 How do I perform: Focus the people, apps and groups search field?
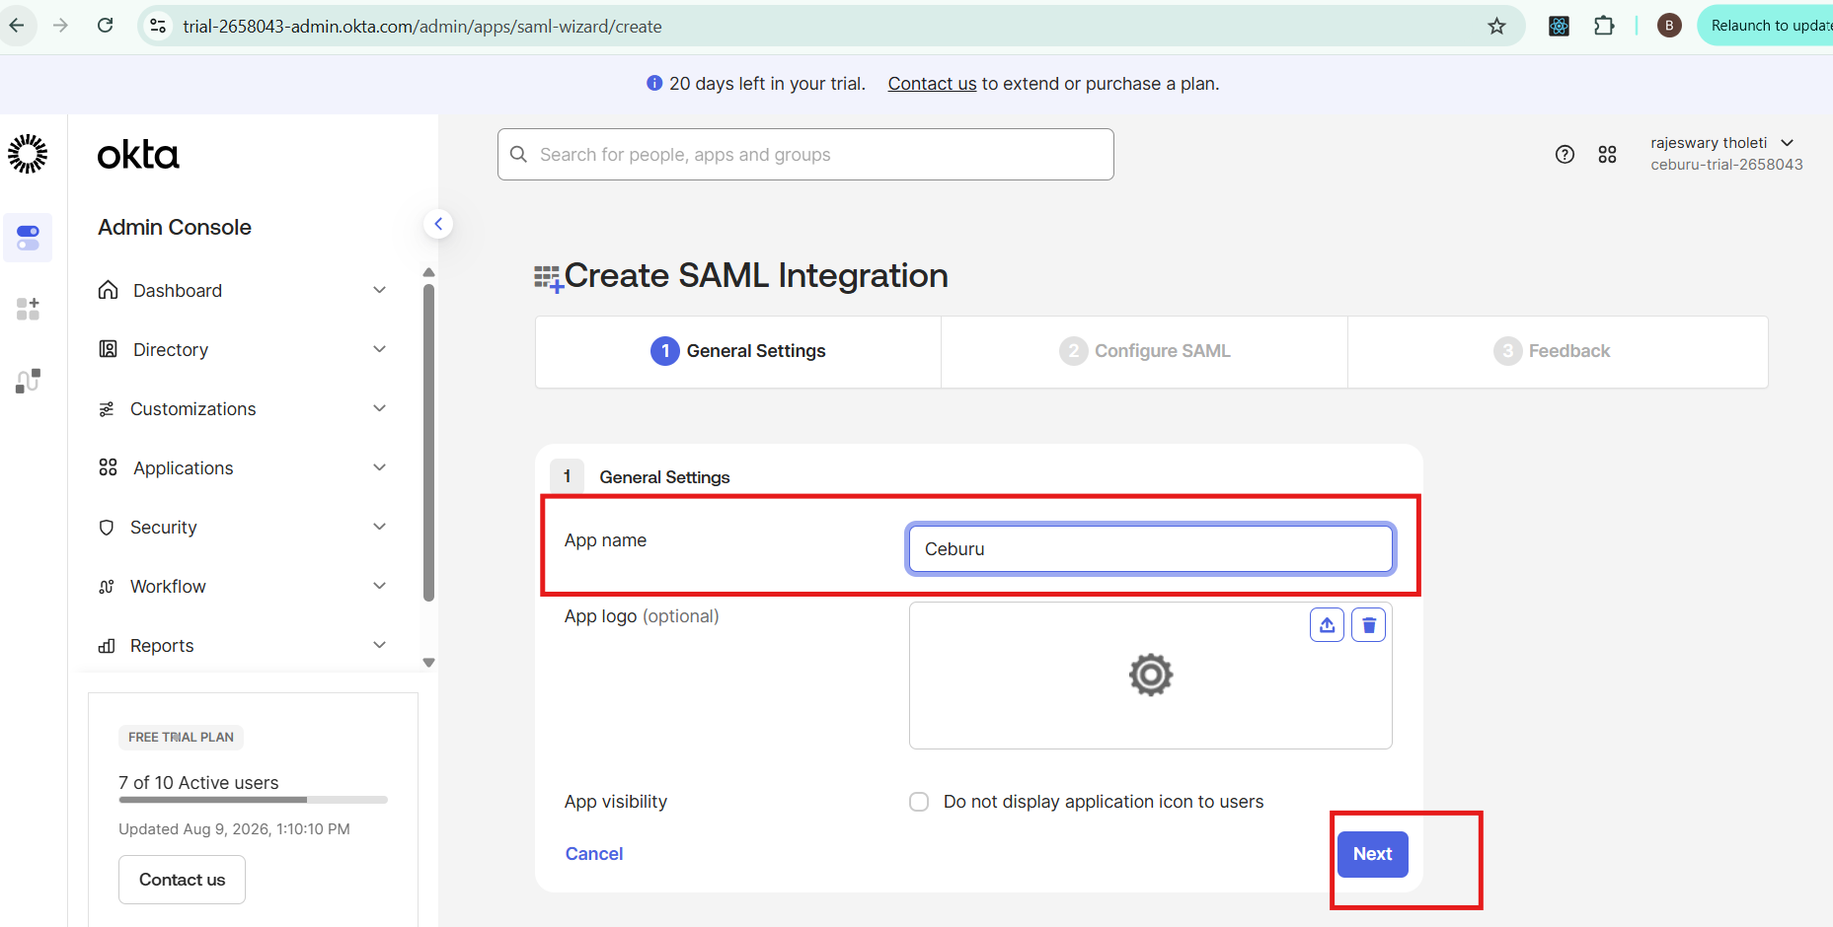click(805, 154)
